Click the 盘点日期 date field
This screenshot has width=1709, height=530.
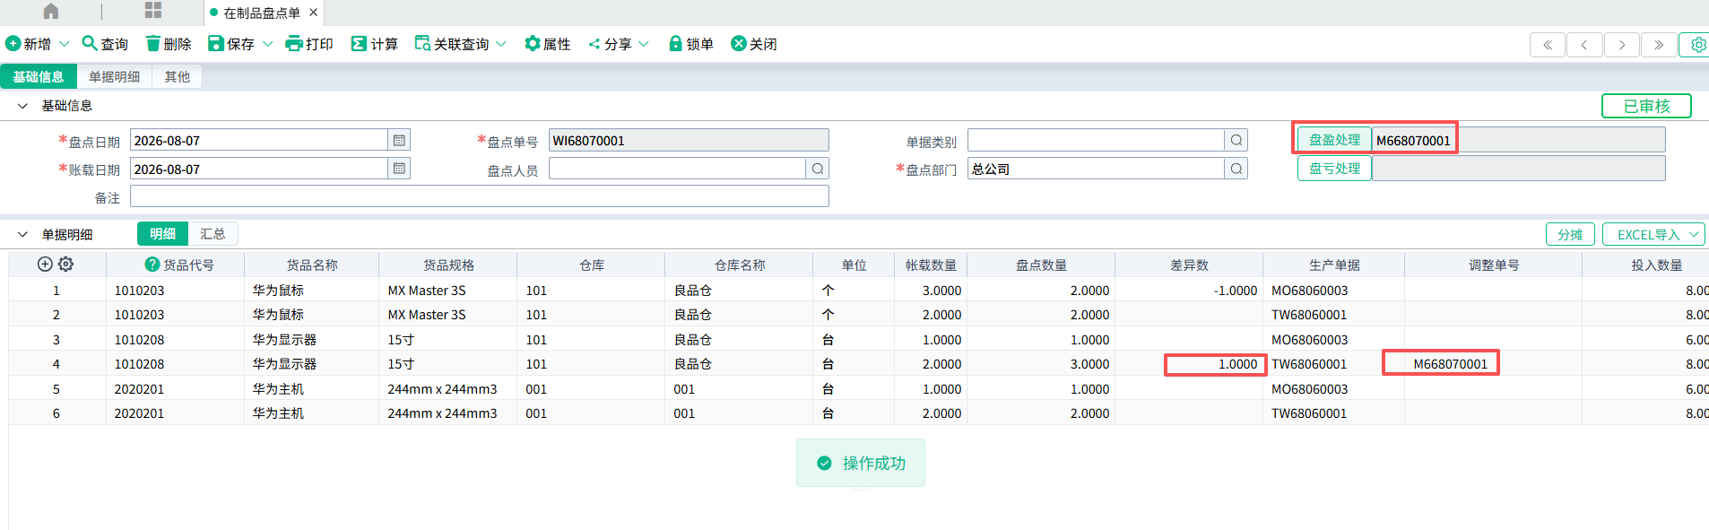pyautogui.click(x=259, y=141)
